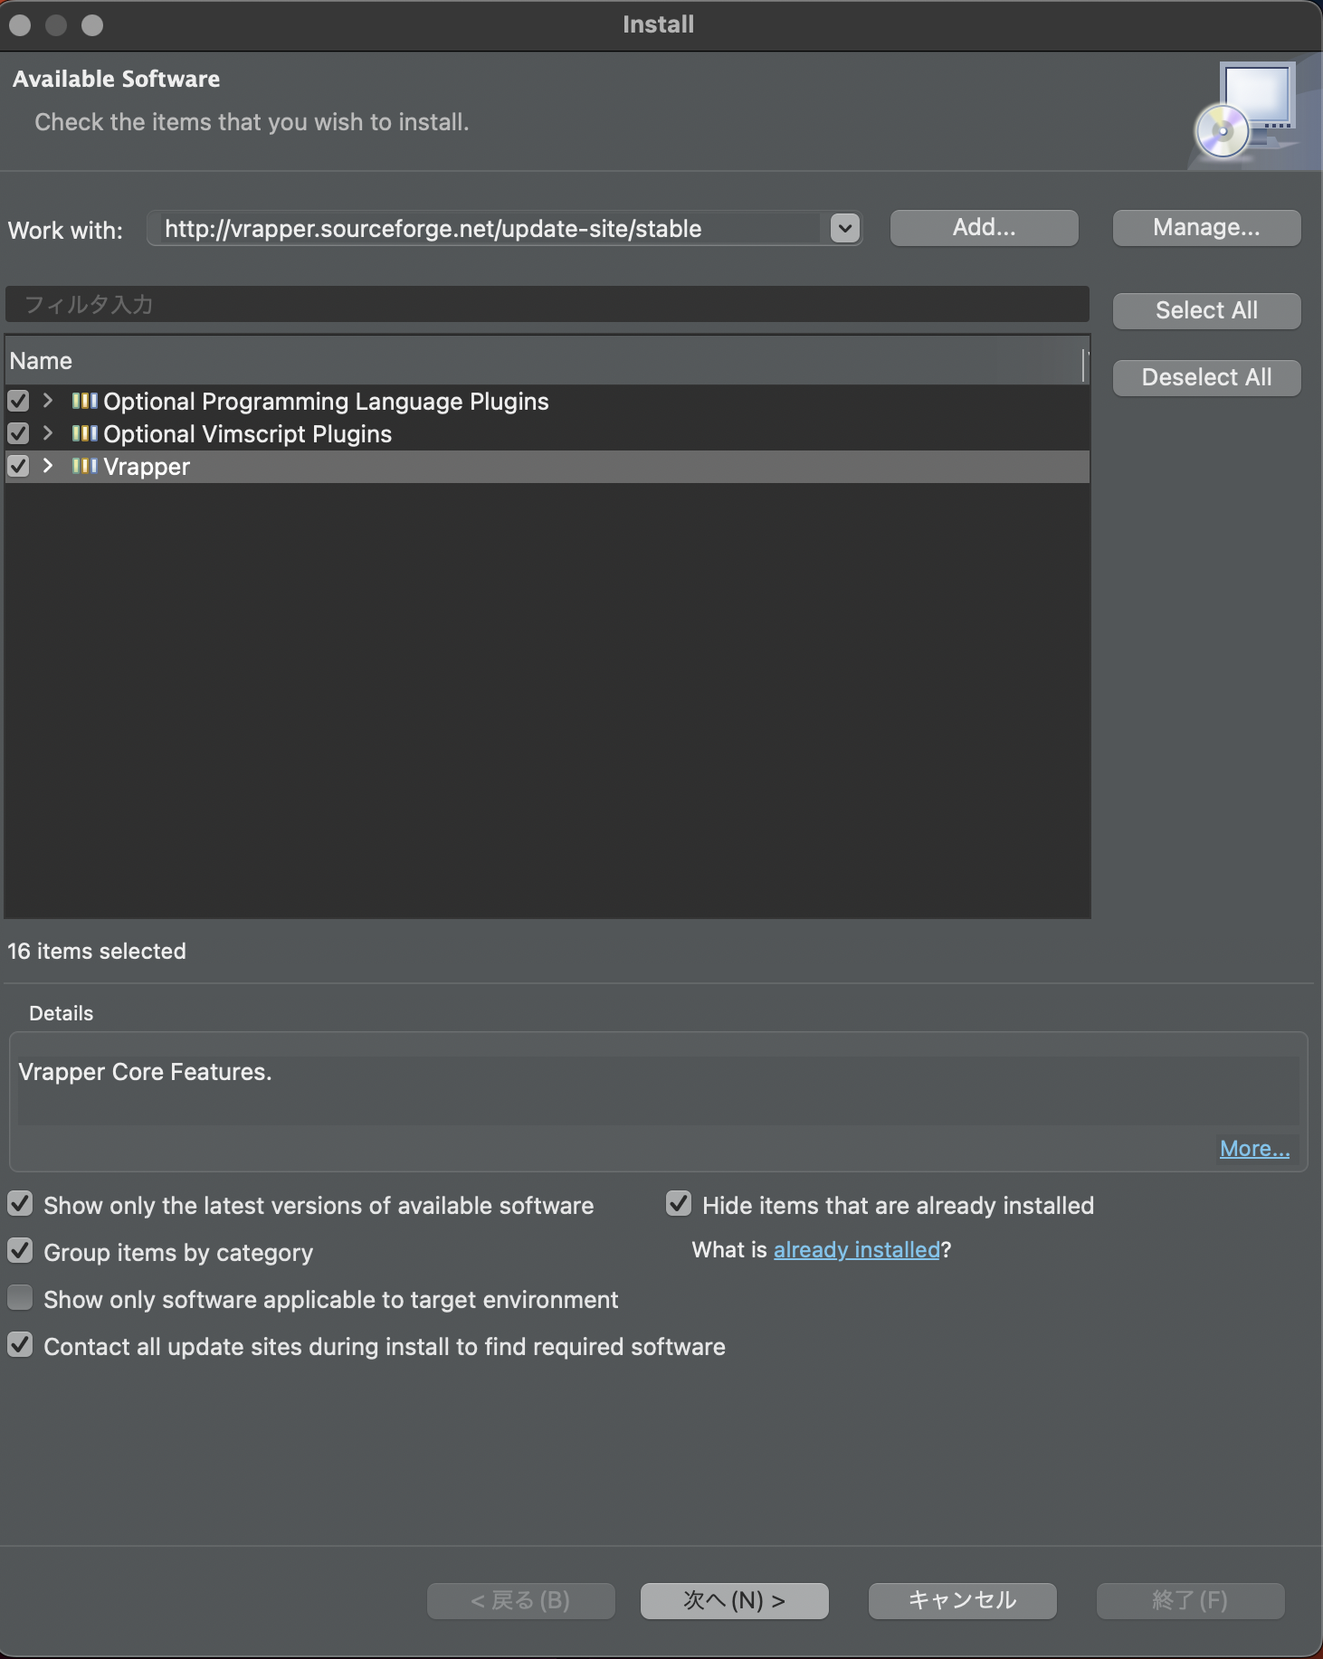Click the Select All button
Viewport: 1323px width, 1659px height.
tap(1206, 311)
